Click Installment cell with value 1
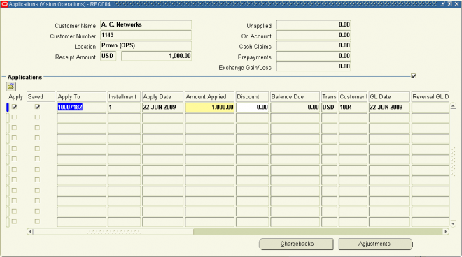Image resolution: width=462 pixels, height=257 pixels. coord(124,108)
